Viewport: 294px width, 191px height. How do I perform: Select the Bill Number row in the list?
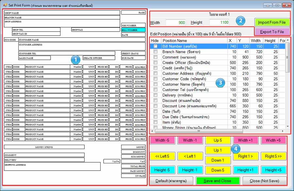[218, 46]
